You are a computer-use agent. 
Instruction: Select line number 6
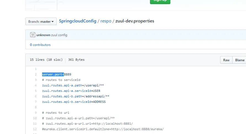coord(35,96)
